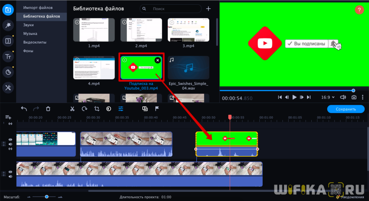Image resolution: width=369 pixels, height=201 pixels.
Task: Open the titles text panel icon
Action: tap(8, 57)
